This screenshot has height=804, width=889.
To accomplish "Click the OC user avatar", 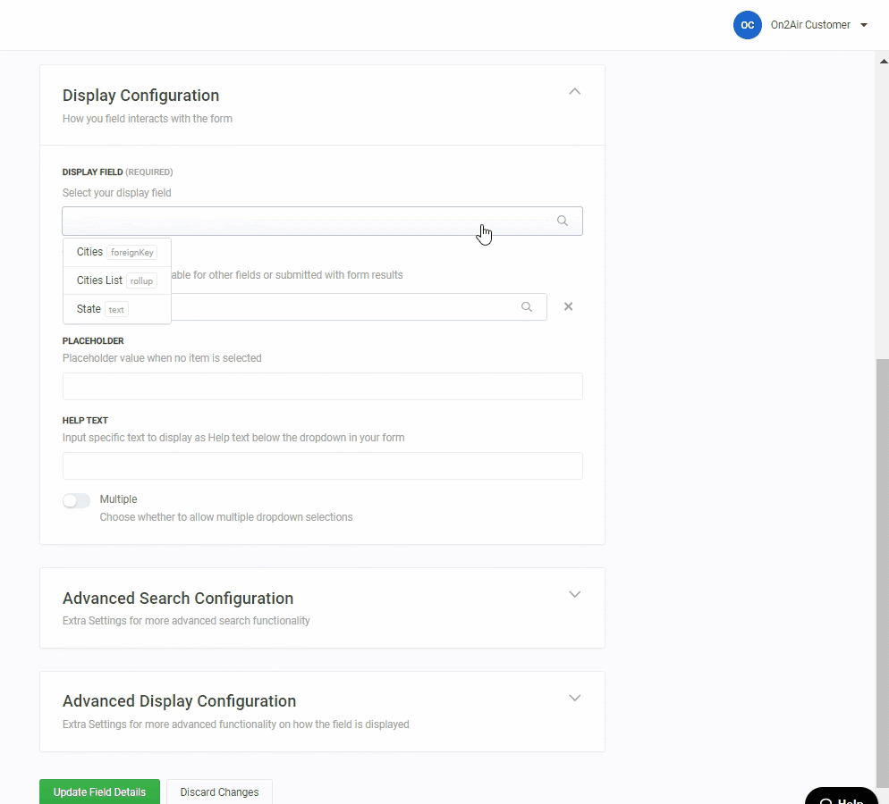I will [x=747, y=25].
